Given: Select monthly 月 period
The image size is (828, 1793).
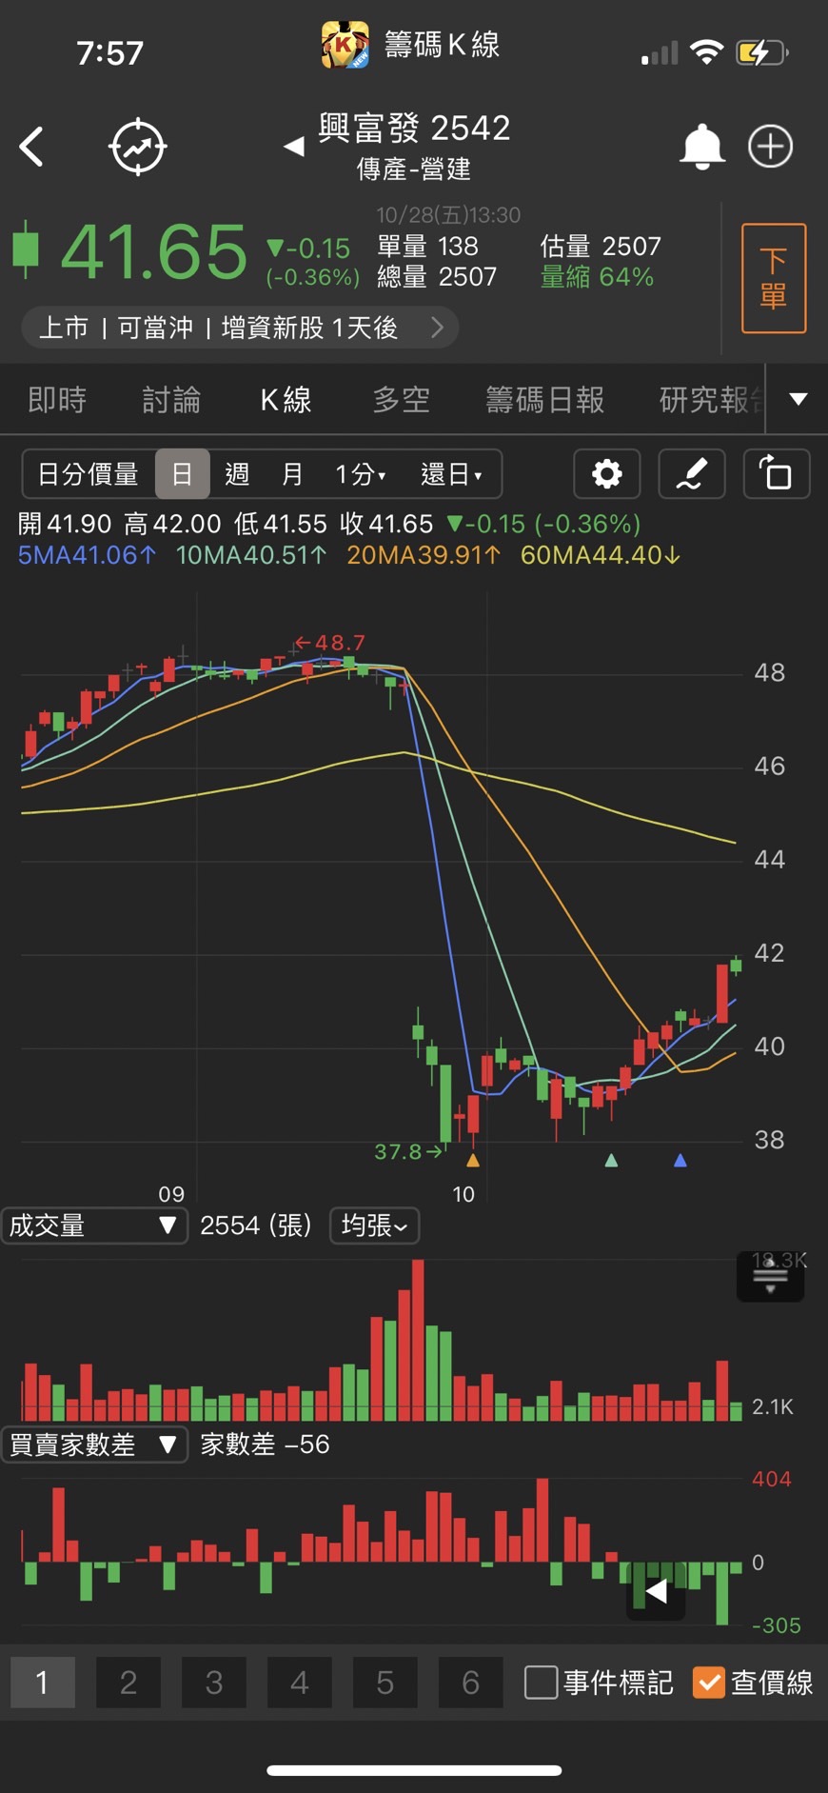Looking at the screenshot, I should (x=292, y=473).
